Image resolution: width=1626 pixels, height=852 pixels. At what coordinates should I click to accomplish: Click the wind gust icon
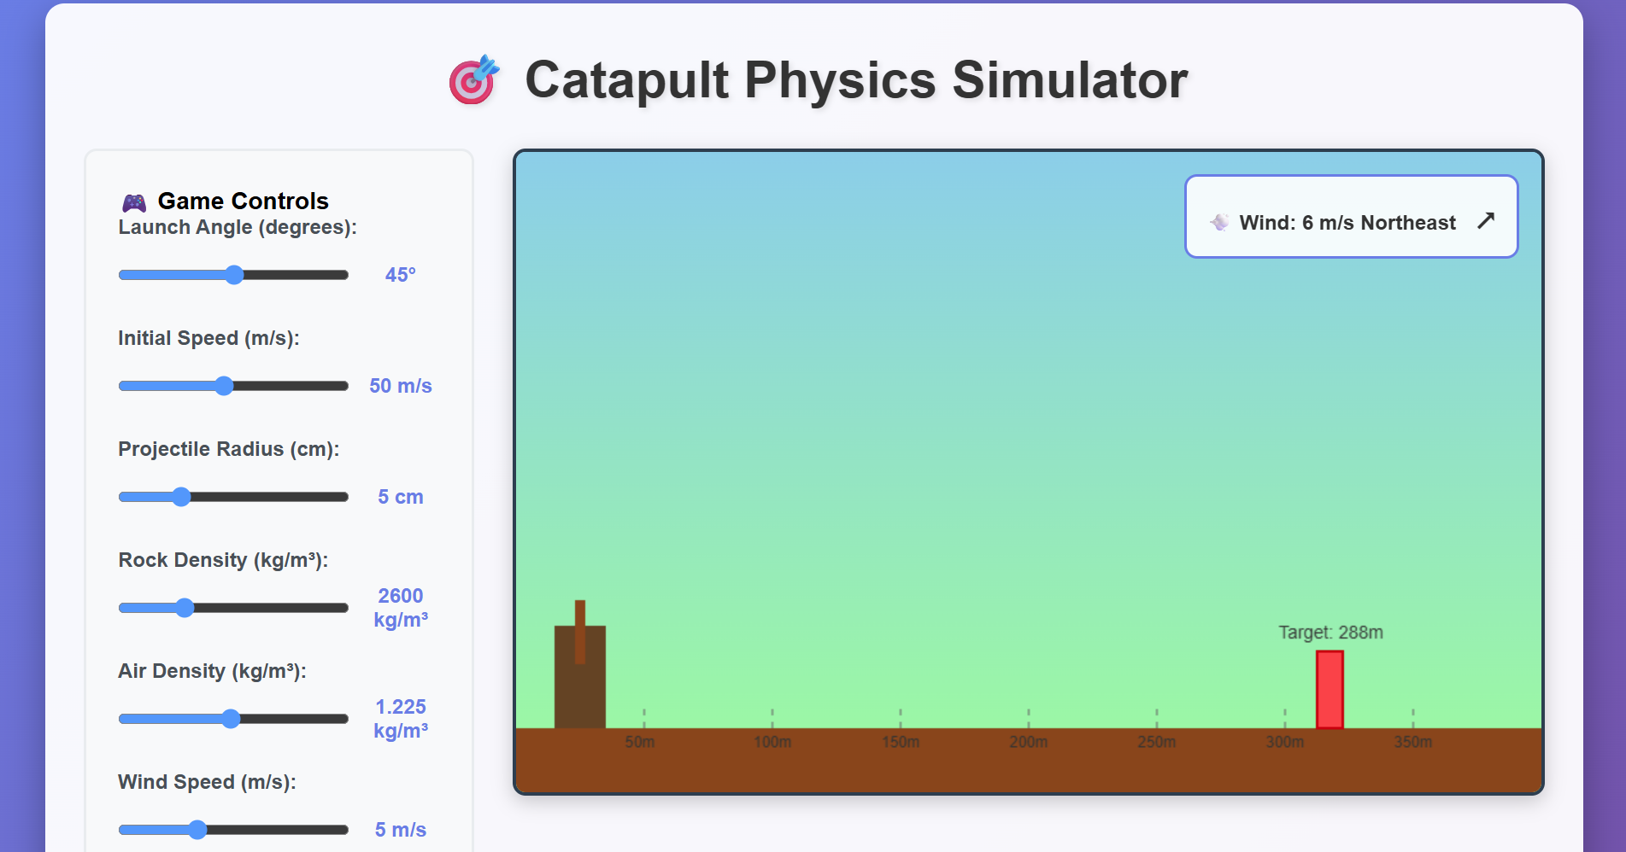point(1219,222)
